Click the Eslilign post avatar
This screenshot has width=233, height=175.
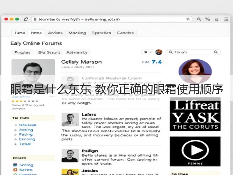click(70, 155)
